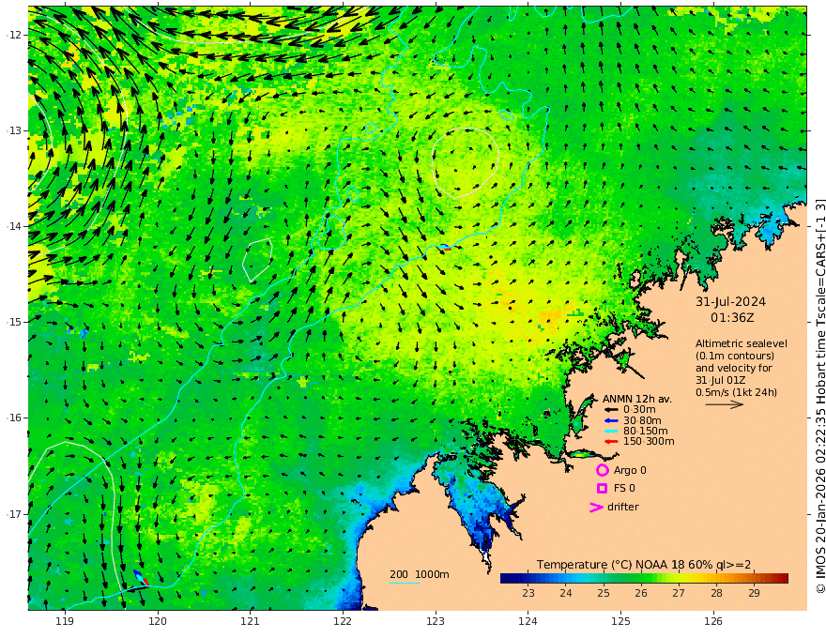Select the time label 01:36Z
This screenshot has height=638, width=826.
click(732, 318)
